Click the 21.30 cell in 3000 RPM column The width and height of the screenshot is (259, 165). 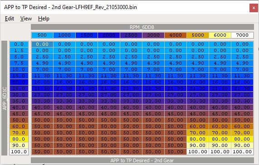click(x=153, y=89)
